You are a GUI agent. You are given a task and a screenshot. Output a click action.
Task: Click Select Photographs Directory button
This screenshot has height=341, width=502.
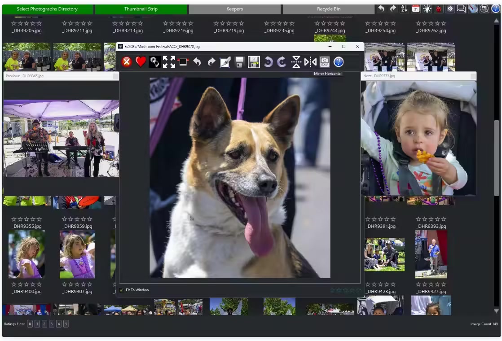coord(47,9)
